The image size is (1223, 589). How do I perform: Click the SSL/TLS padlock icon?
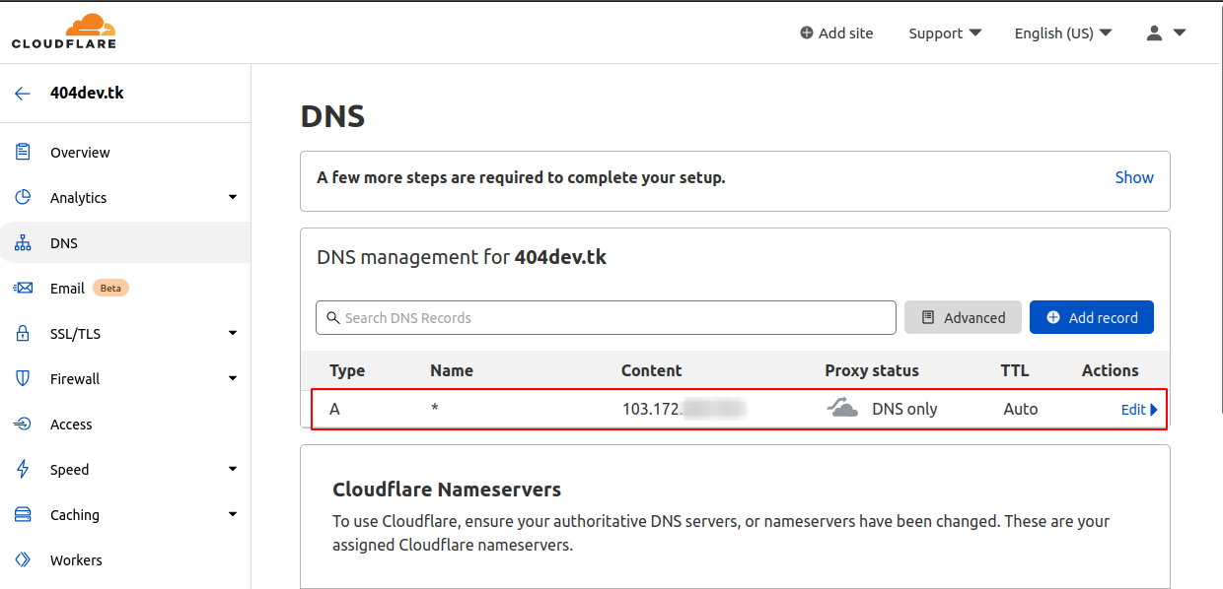pyautogui.click(x=23, y=333)
